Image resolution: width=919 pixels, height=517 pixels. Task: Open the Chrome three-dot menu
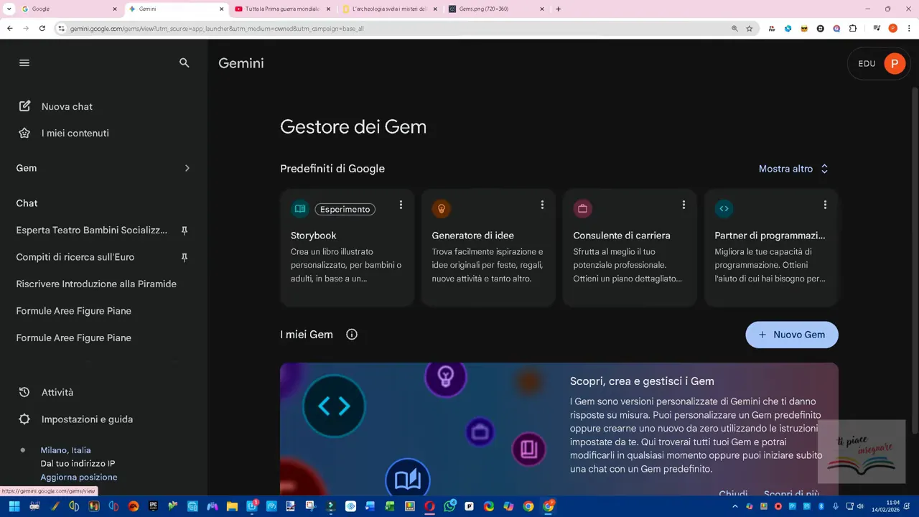909,29
